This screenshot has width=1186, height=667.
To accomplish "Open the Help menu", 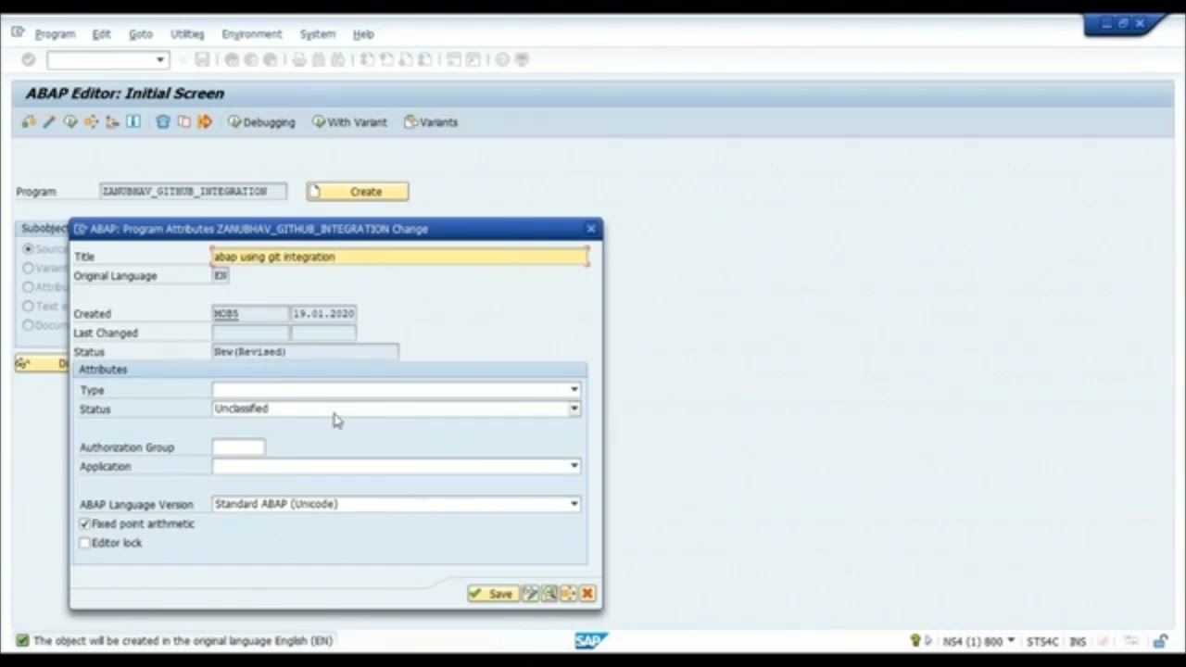I will (363, 34).
